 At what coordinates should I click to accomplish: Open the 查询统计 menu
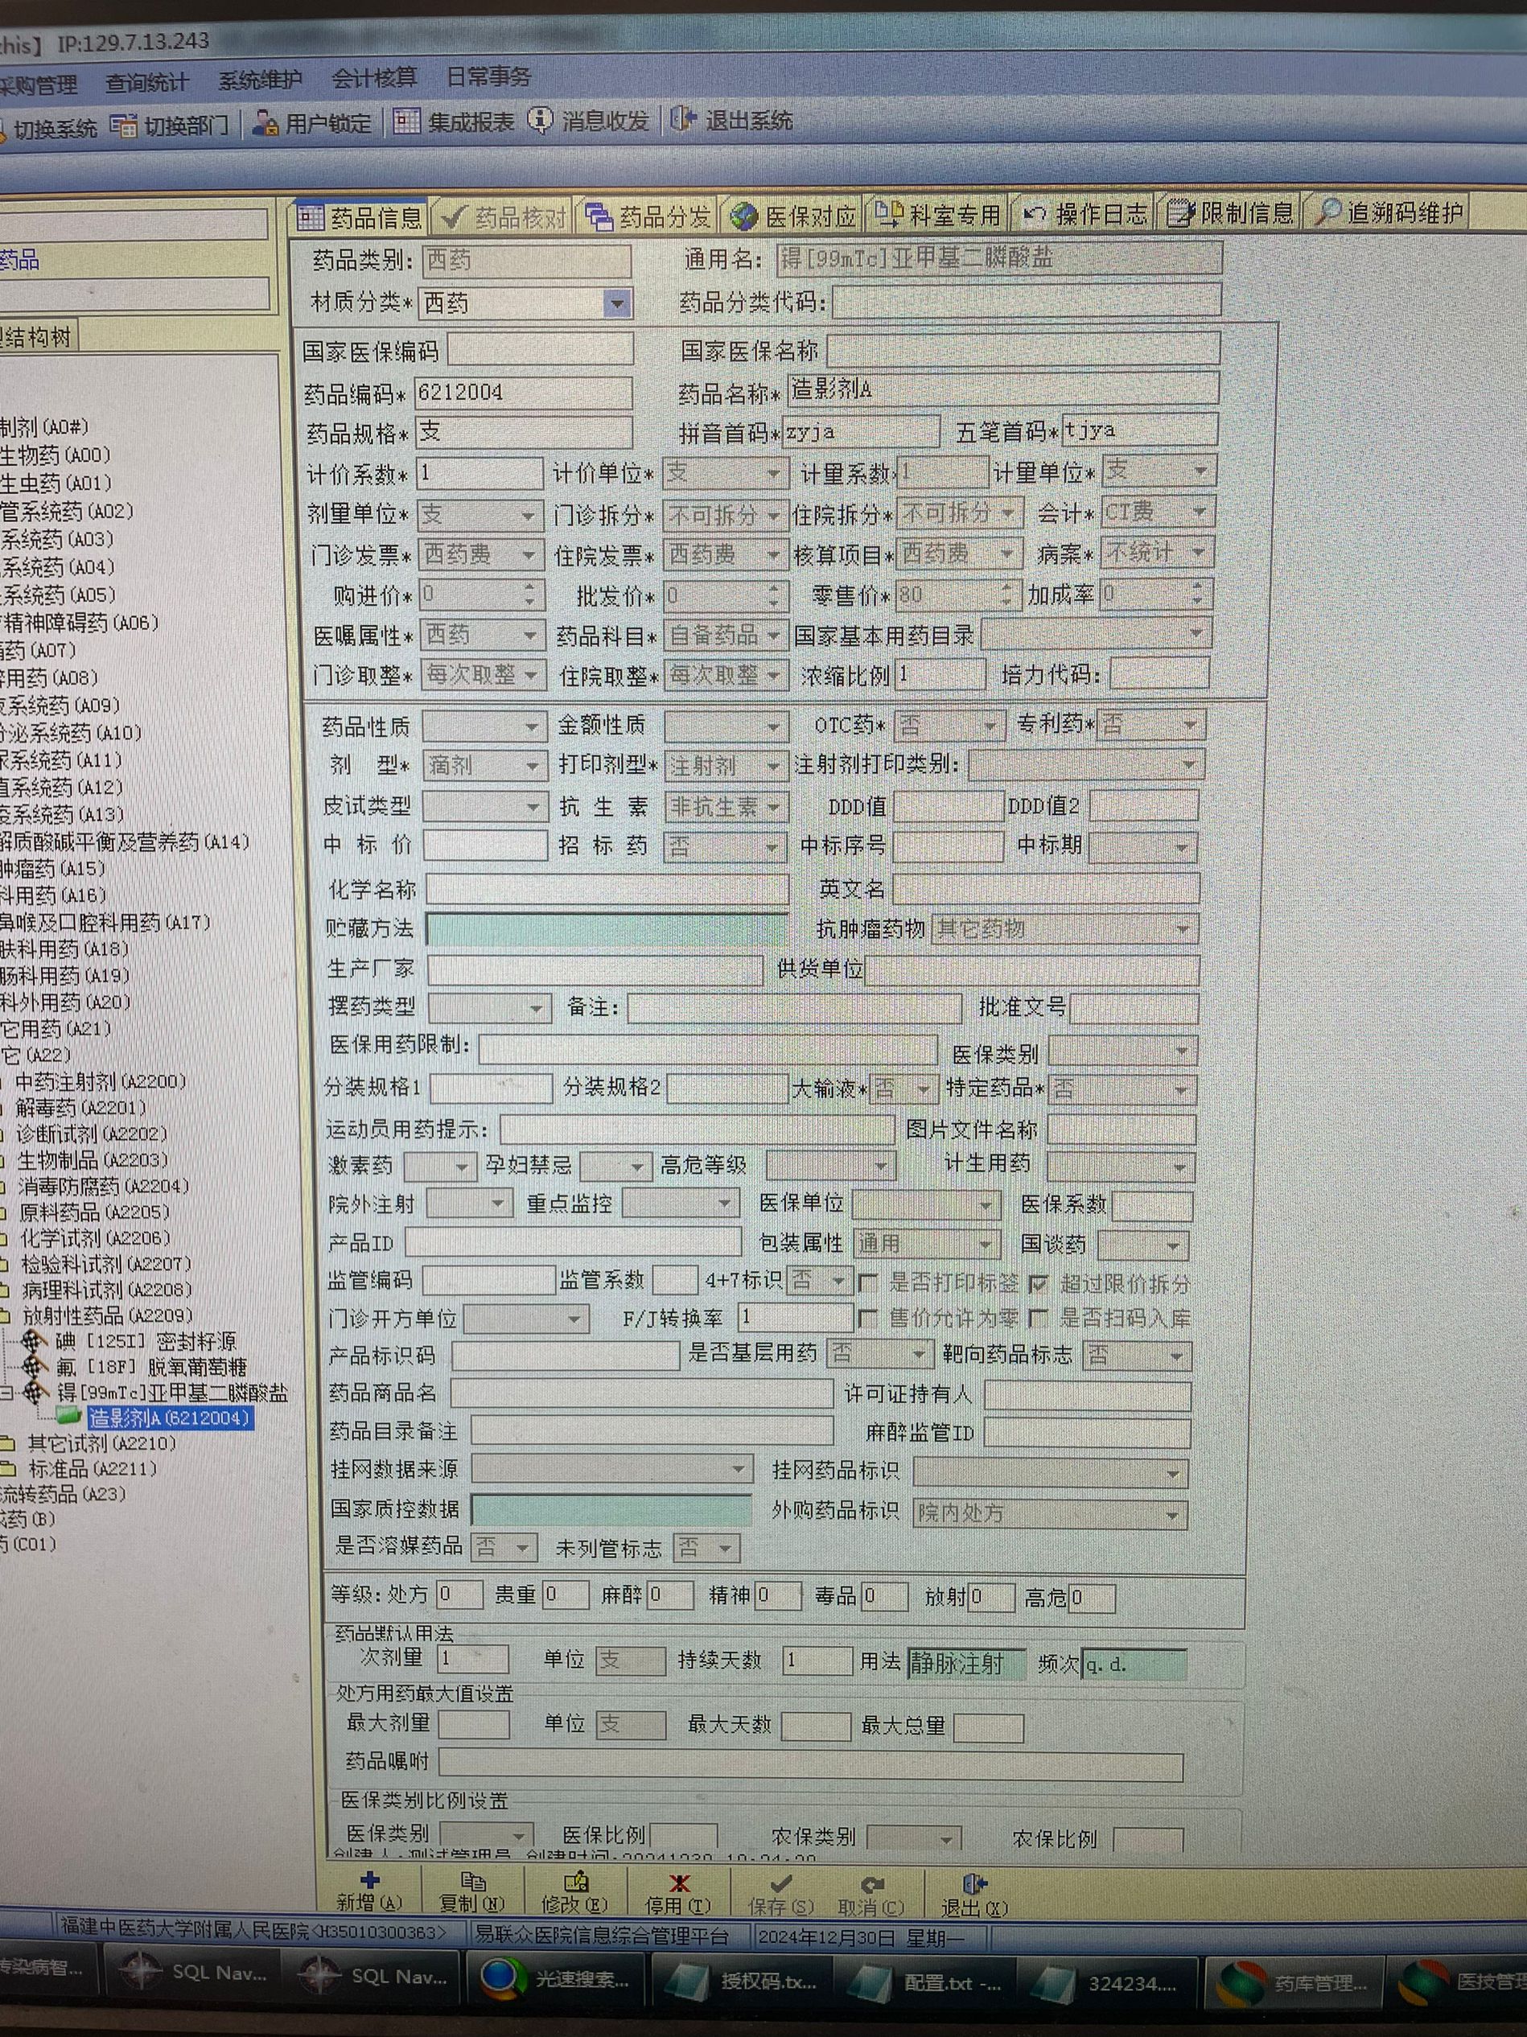point(146,83)
